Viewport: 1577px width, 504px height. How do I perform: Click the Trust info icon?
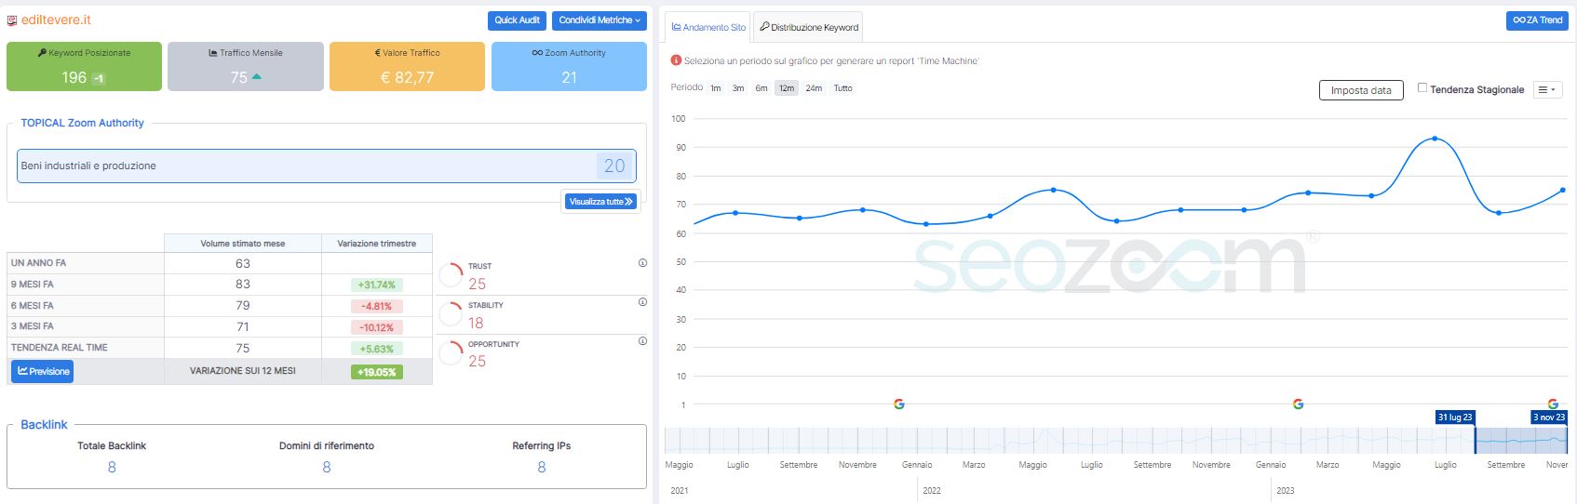coord(642,263)
